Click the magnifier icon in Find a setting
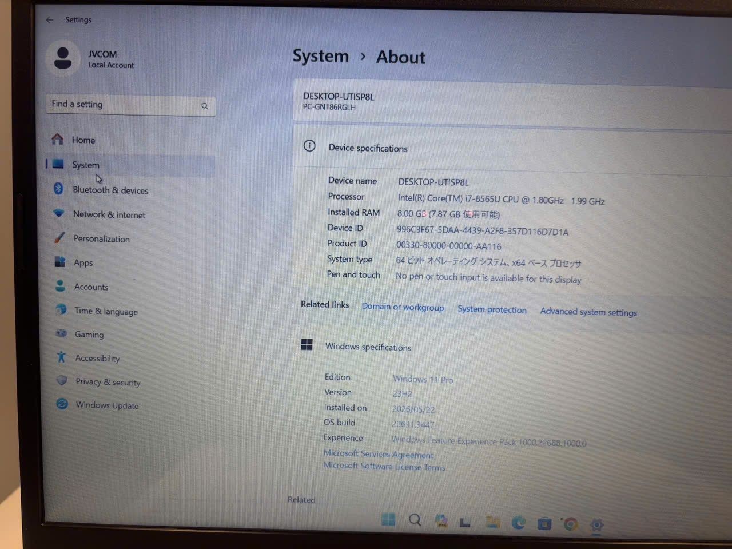Viewport: 732px width, 549px height. 205,106
